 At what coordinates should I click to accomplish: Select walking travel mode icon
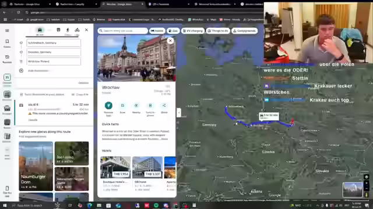coord(68,30)
